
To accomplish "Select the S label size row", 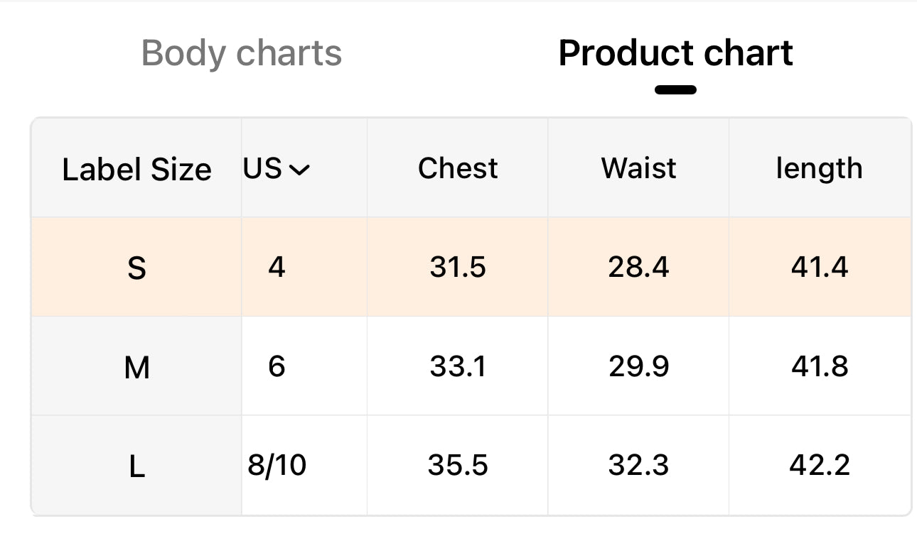I will [x=136, y=268].
